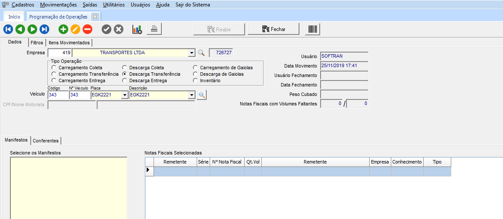This screenshot has height=219, width=503.
Task: Click the Empresa column header in grid
Action: click(380, 162)
